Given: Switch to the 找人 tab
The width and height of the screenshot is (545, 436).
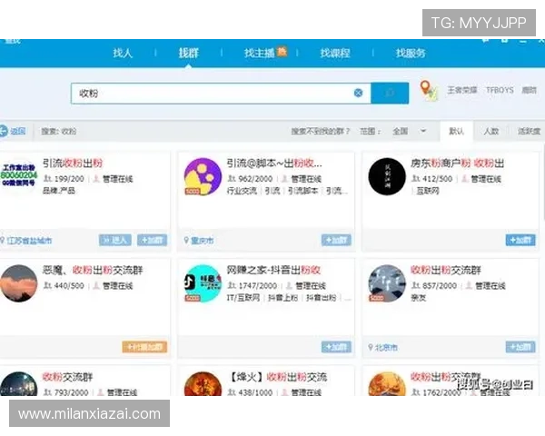Looking at the screenshot, I should [123, 54].
